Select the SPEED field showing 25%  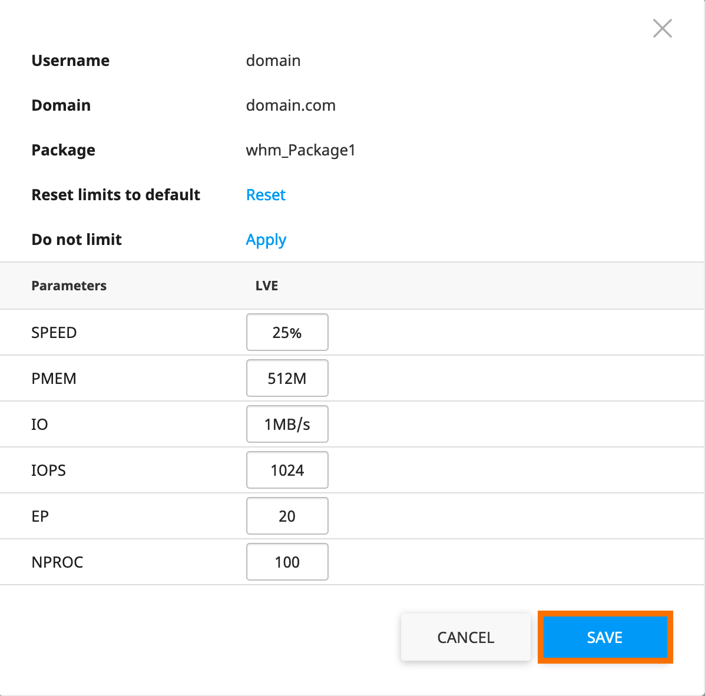tap(287, 333)
